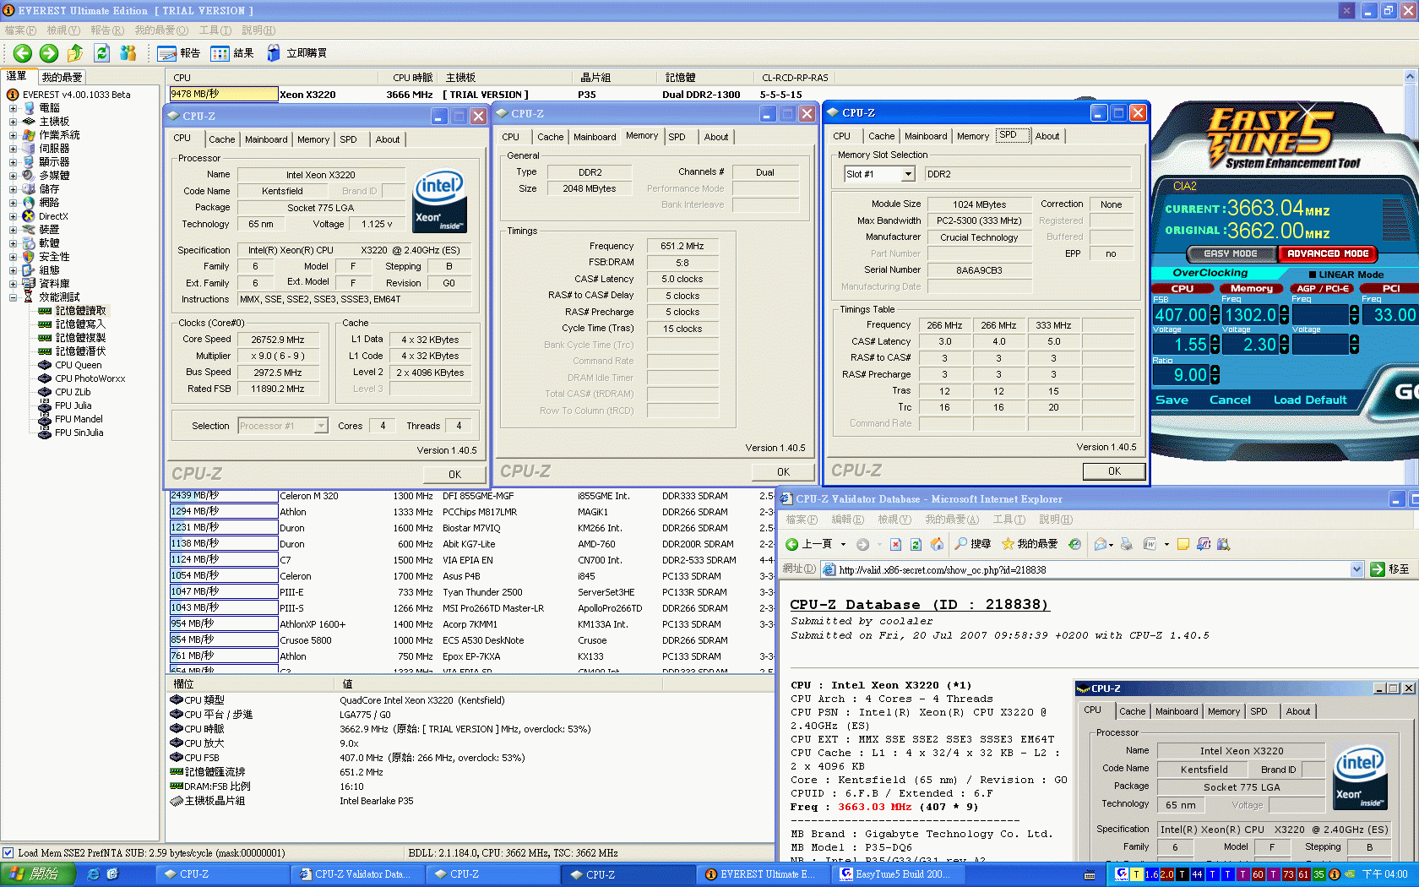Select Celeron M 320 result row
The image size is (1419, 887).
(x=471, y=496)
